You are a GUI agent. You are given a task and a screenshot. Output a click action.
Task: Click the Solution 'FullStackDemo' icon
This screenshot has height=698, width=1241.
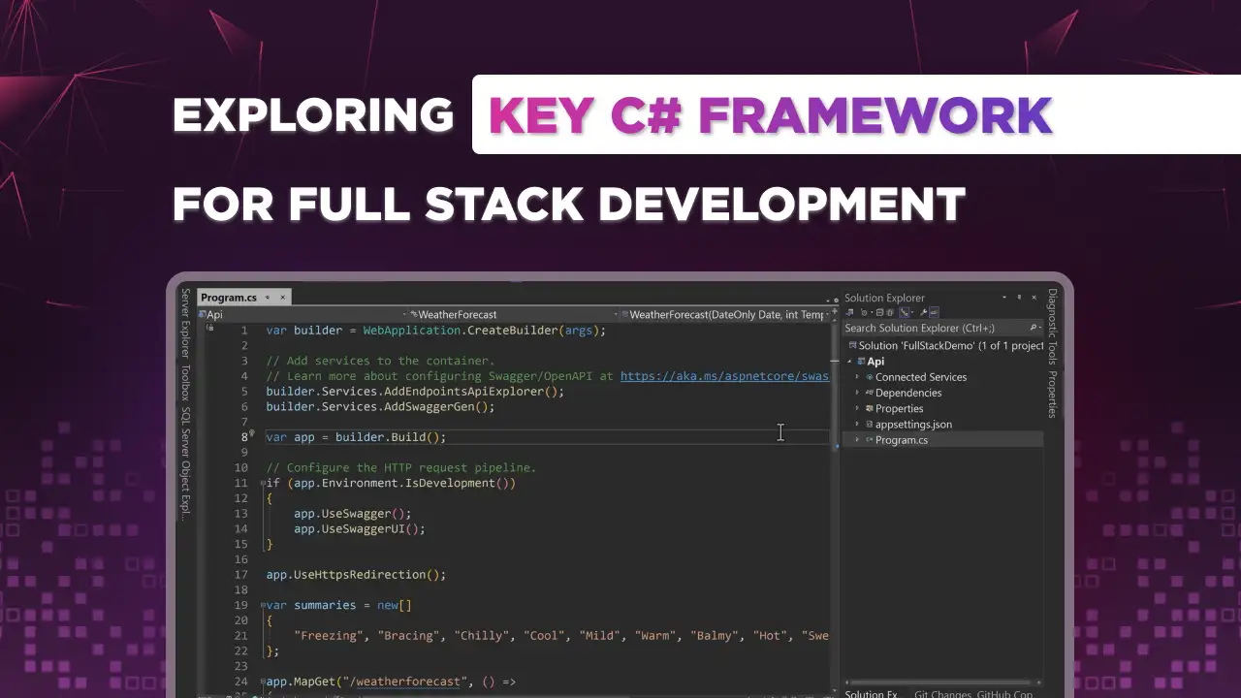tap(852, 345)
